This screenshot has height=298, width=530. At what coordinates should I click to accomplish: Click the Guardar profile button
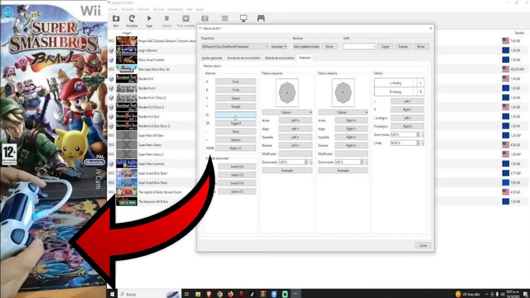point(403,47)
